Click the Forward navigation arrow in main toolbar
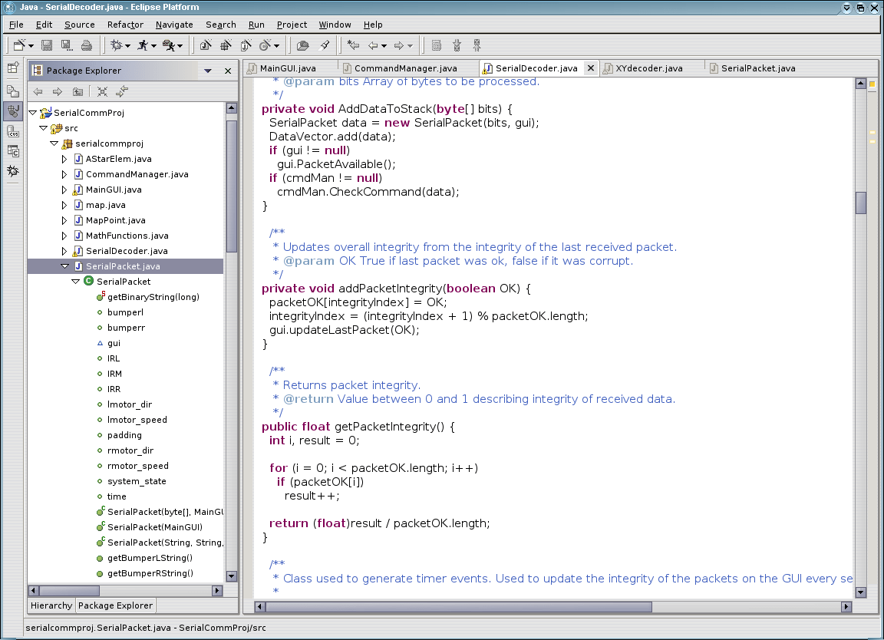 (398, 46)
